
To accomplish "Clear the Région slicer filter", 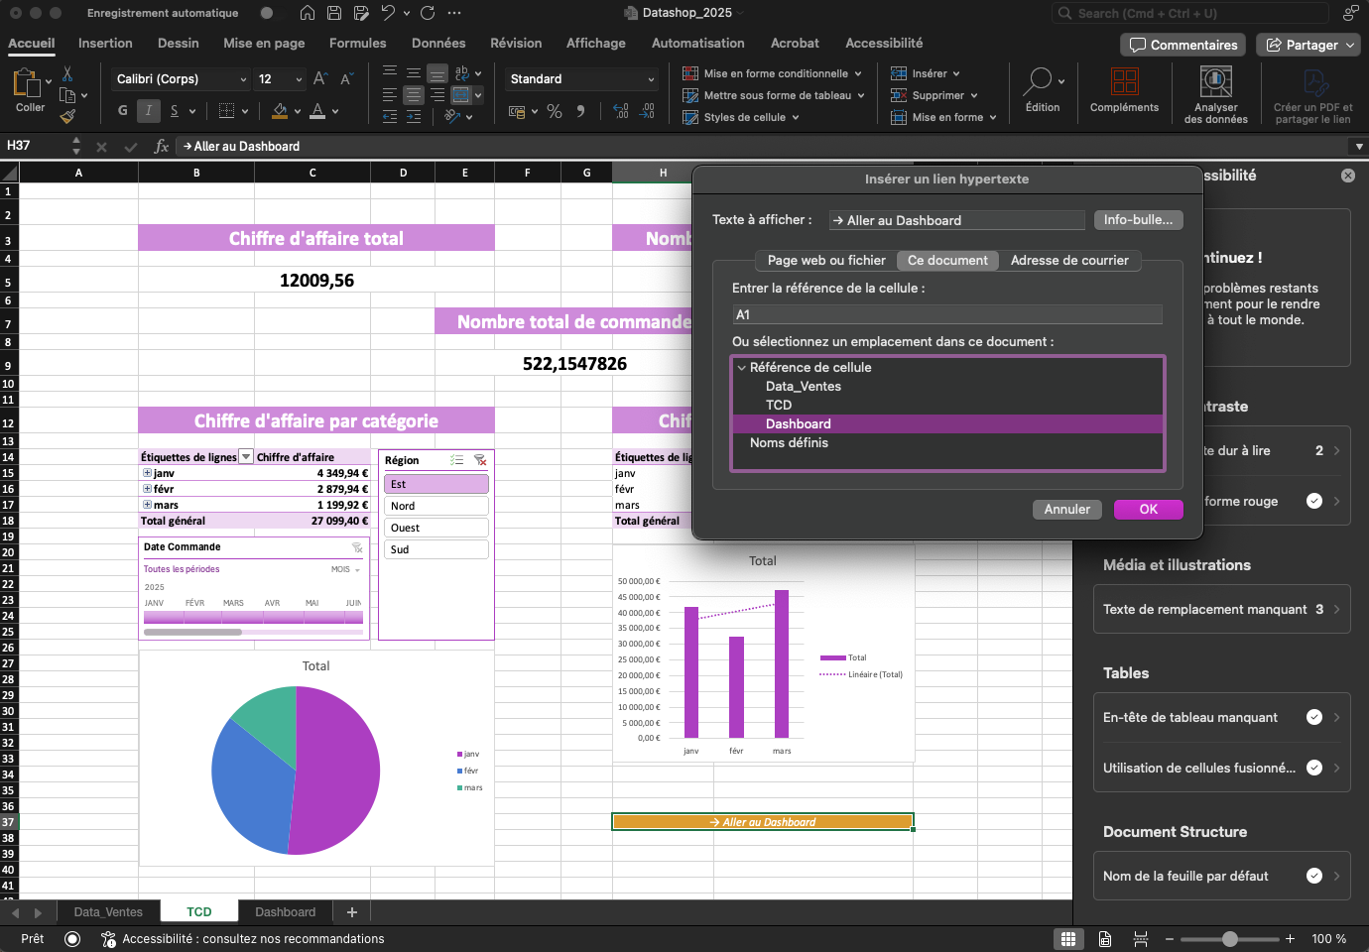I will coord(480,460).
